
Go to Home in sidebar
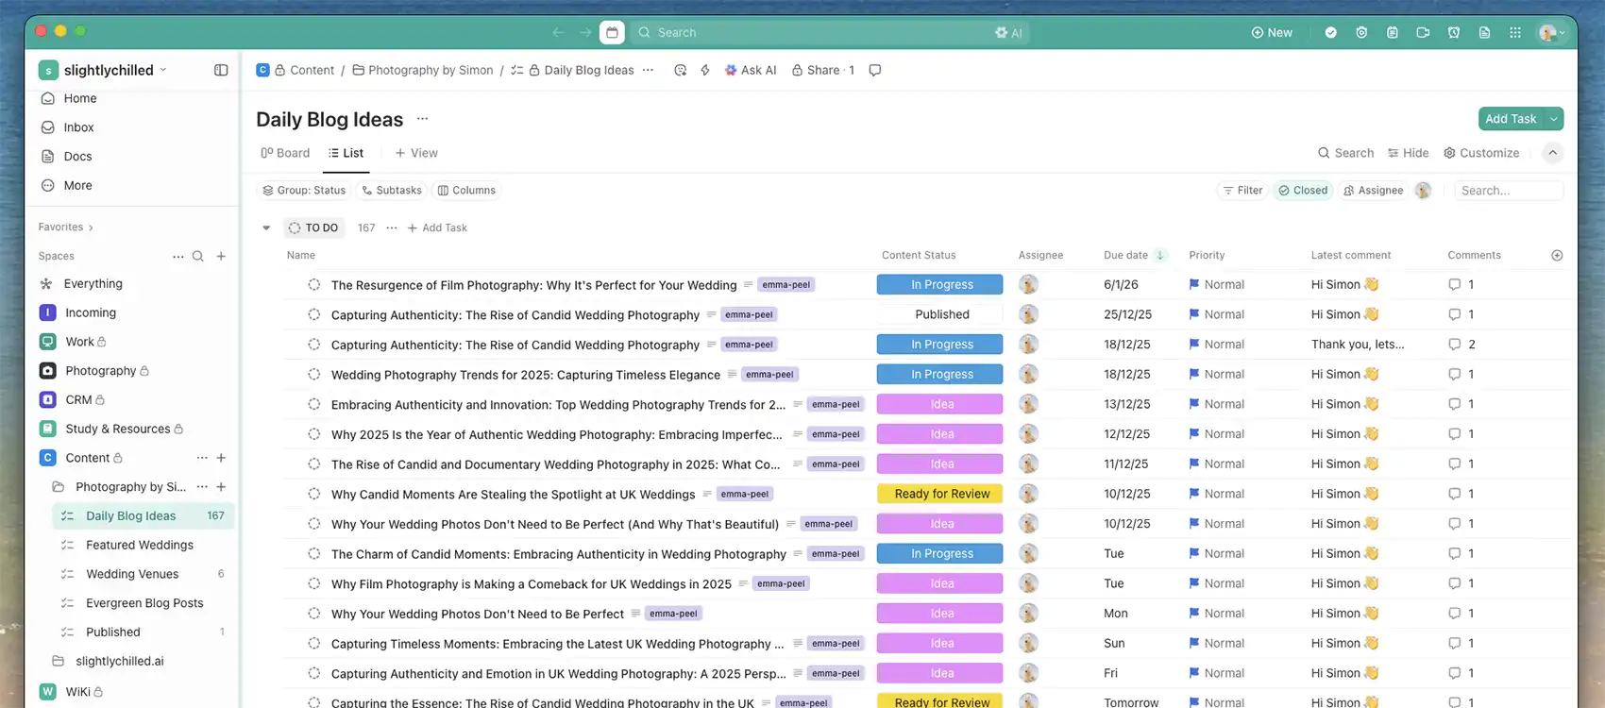tap(80, 98)
